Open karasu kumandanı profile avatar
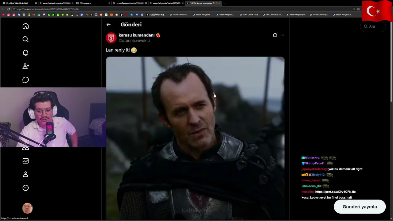Screen dimensions: 393x221 111,38
